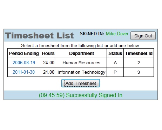Click the status A cell
This screenshot has height=130, width=162.
(115, 63)
